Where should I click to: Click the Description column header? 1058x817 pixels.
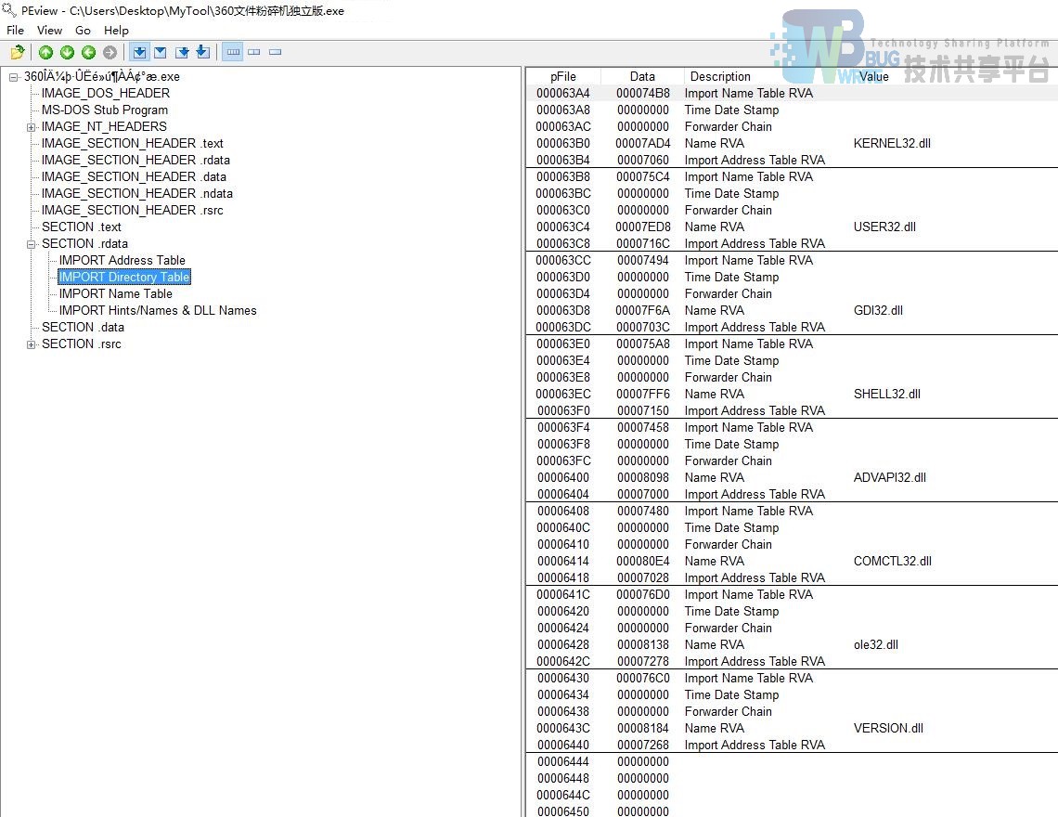(x=720, y=77)
